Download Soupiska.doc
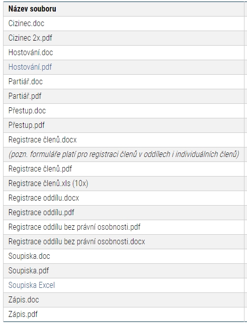This screenshot has height=325, width=247. click(x=29, y=256)
